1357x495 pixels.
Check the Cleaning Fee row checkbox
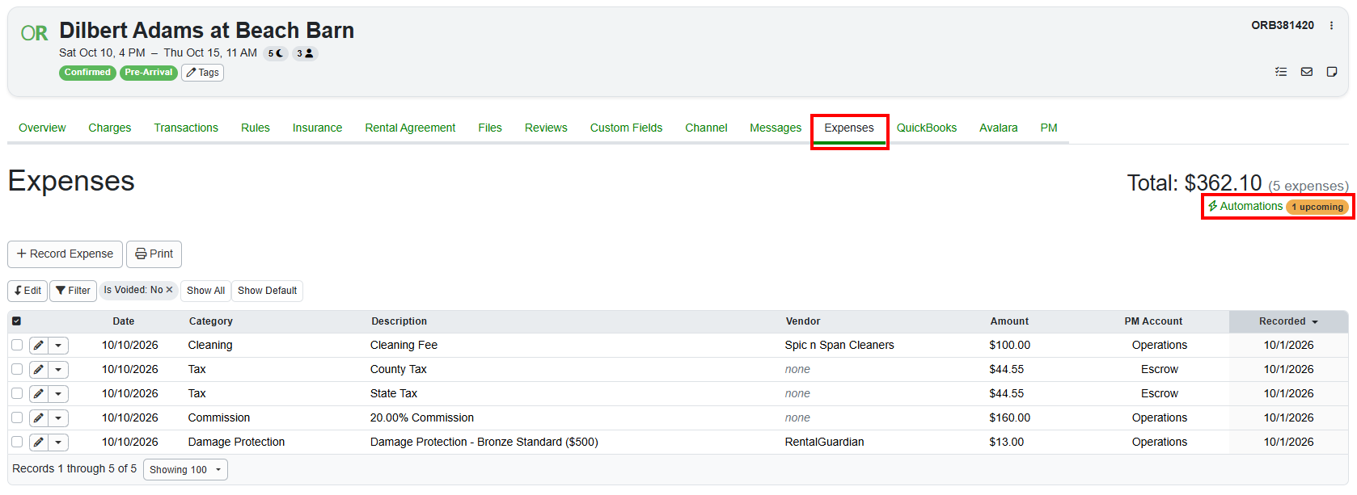click(x=17, y=345)
